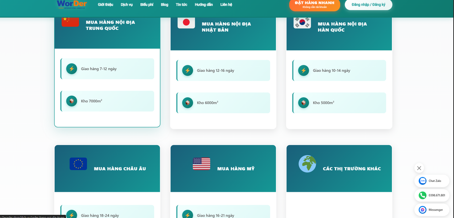The height and width of the screenshot is (218, 454).
Task: Open the Các thị trường khác heading
Action: (352, 169)
